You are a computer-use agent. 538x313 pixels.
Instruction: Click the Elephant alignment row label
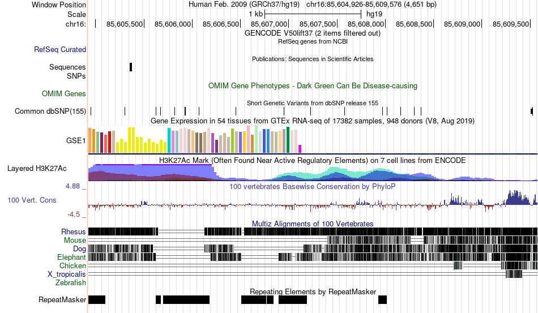71,257
